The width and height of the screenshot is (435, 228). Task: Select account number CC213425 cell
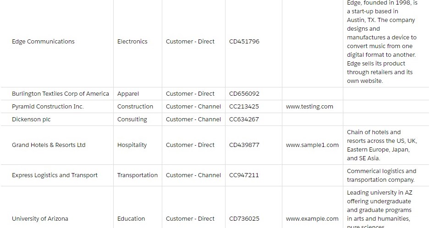click(x=244, y=106)
